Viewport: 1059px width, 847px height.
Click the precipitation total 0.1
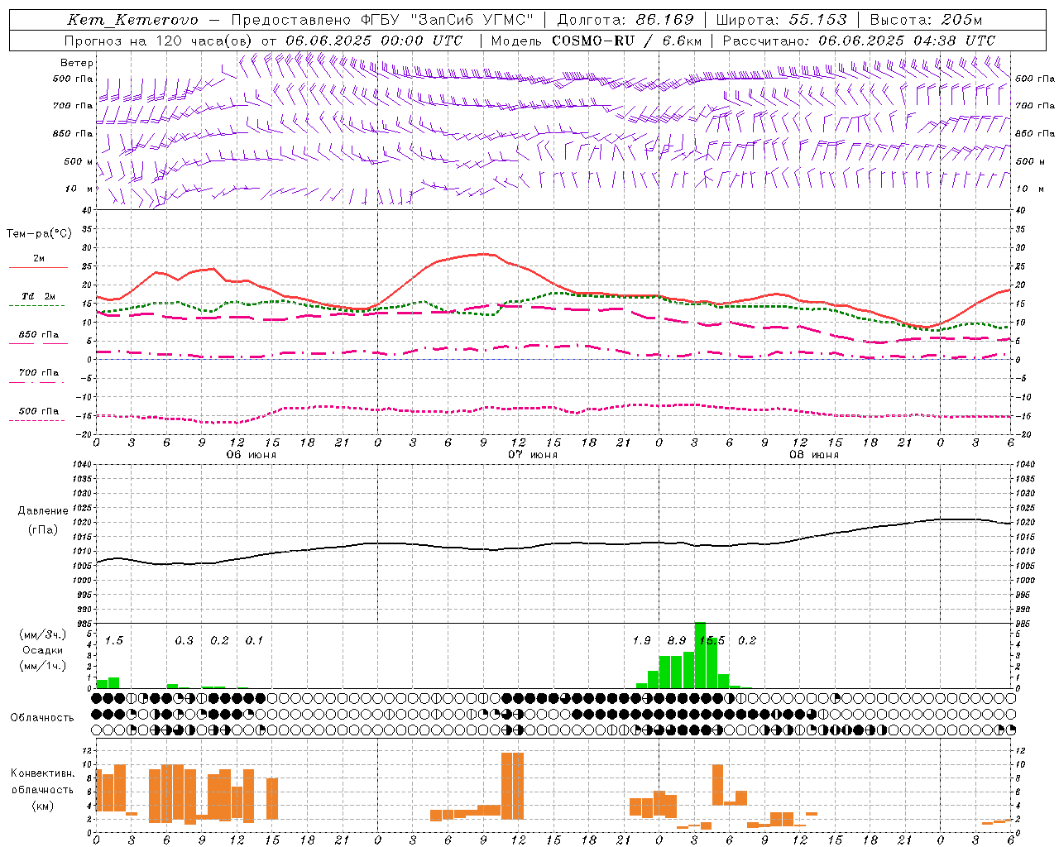pyautogui.click(x=254, y=640)
